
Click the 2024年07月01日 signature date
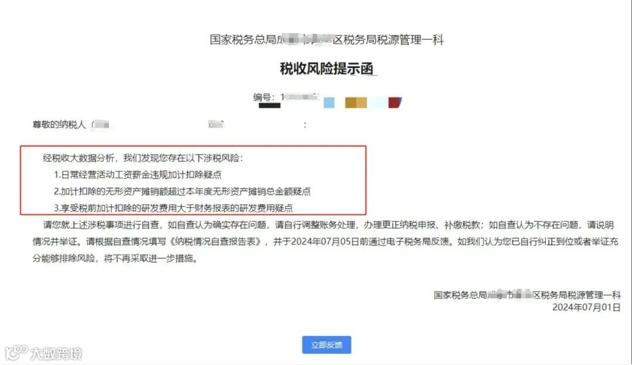pyautogui.click(x=586, y=307)
